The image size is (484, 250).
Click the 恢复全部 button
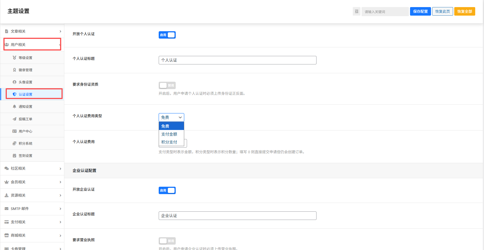pos(464,12)
